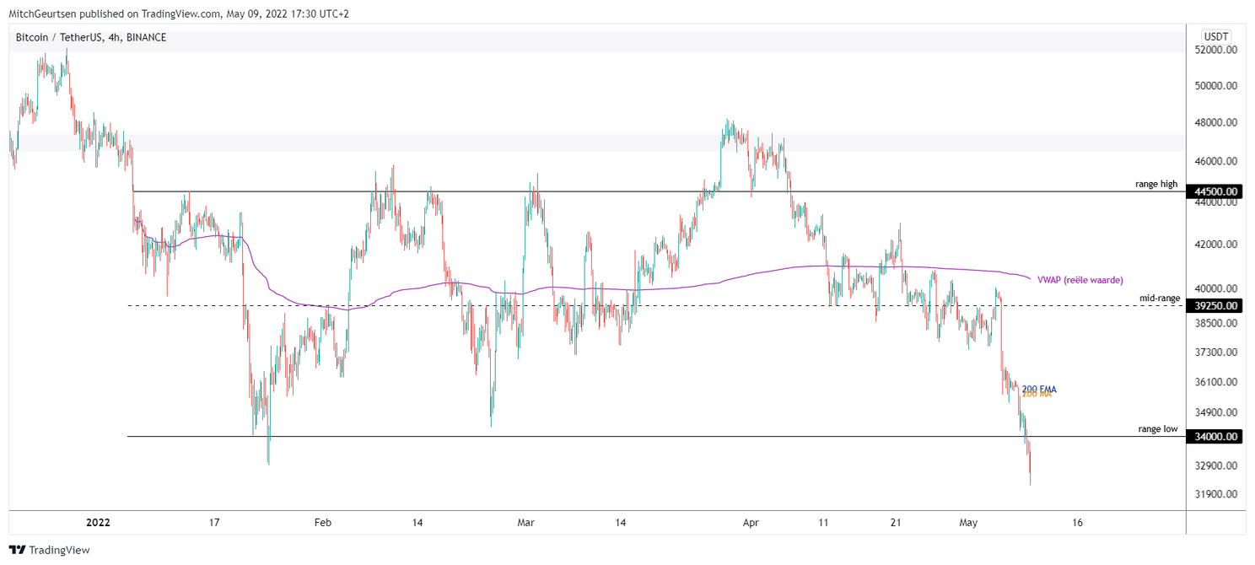Image resolution: width=1255 pixels, height=565 pixels.
Task: Click the 34000.00 range low price tag
Action: pyautogui.click(x=1215, y=436)
